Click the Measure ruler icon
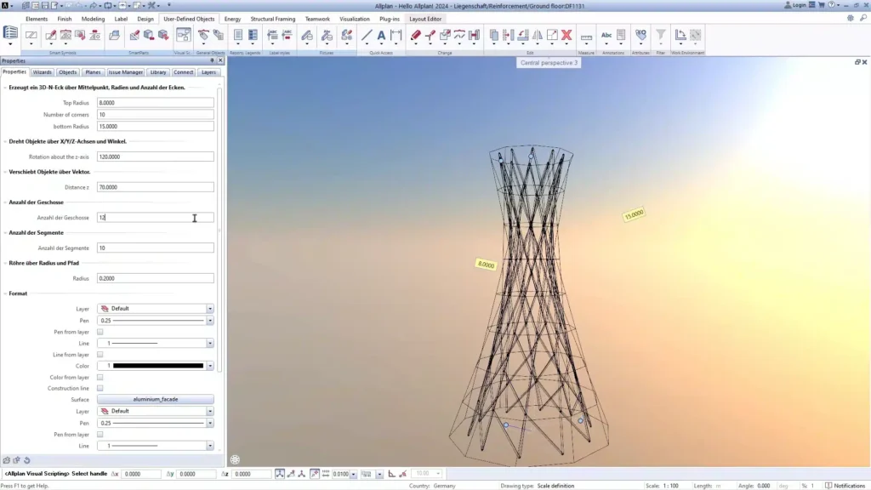Viewport: 871px width, 490px height. coord(586,36)
